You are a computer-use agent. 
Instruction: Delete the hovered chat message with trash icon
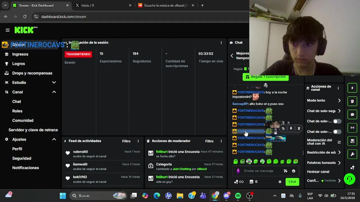click(x=299, y=128)
